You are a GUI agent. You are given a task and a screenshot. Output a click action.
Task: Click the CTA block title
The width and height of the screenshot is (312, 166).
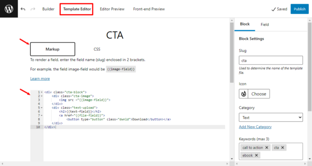click(115, 35)
